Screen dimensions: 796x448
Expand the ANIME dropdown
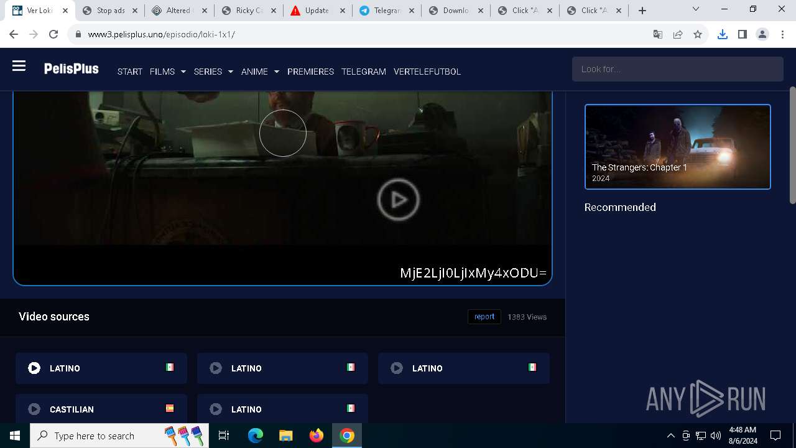point(260,72)
